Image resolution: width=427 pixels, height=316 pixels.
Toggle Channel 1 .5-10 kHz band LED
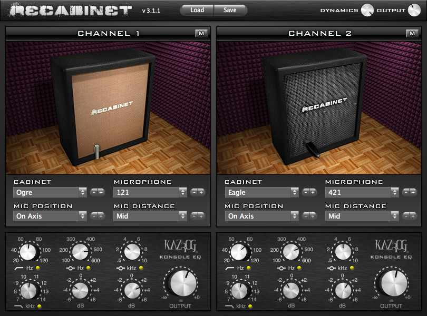141,268
